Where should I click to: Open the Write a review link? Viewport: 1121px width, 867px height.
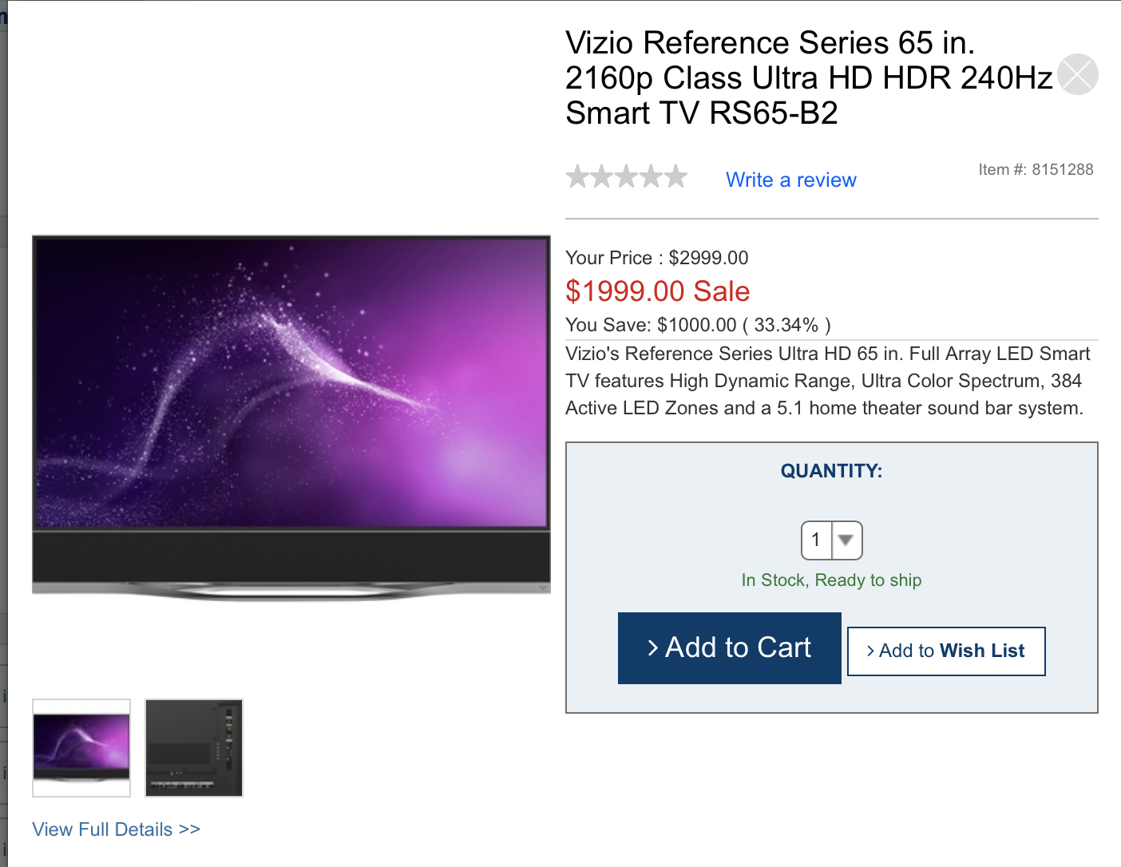(790, 180)
